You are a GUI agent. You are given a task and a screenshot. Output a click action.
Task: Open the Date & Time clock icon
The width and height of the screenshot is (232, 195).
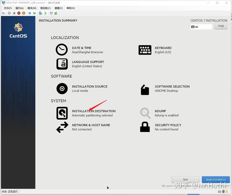click(62, 50)
